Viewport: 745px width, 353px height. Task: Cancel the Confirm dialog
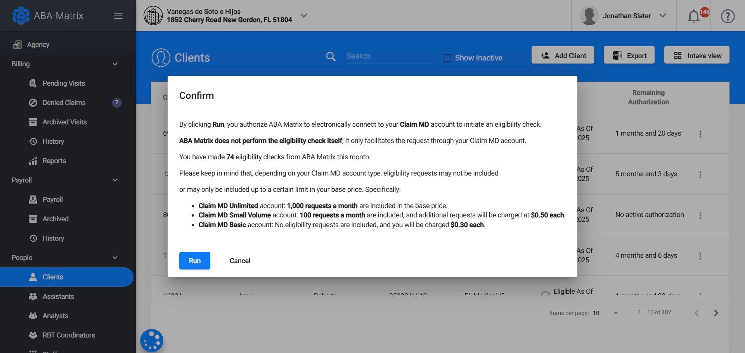(240, 261)
